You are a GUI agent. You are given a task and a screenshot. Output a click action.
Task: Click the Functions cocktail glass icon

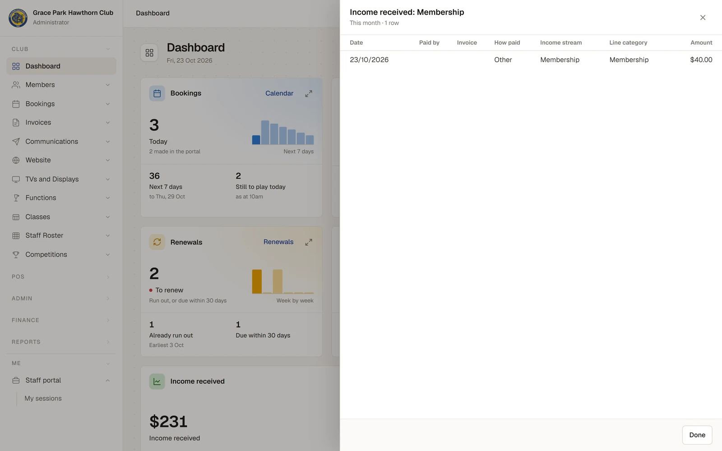click(16, 198)
